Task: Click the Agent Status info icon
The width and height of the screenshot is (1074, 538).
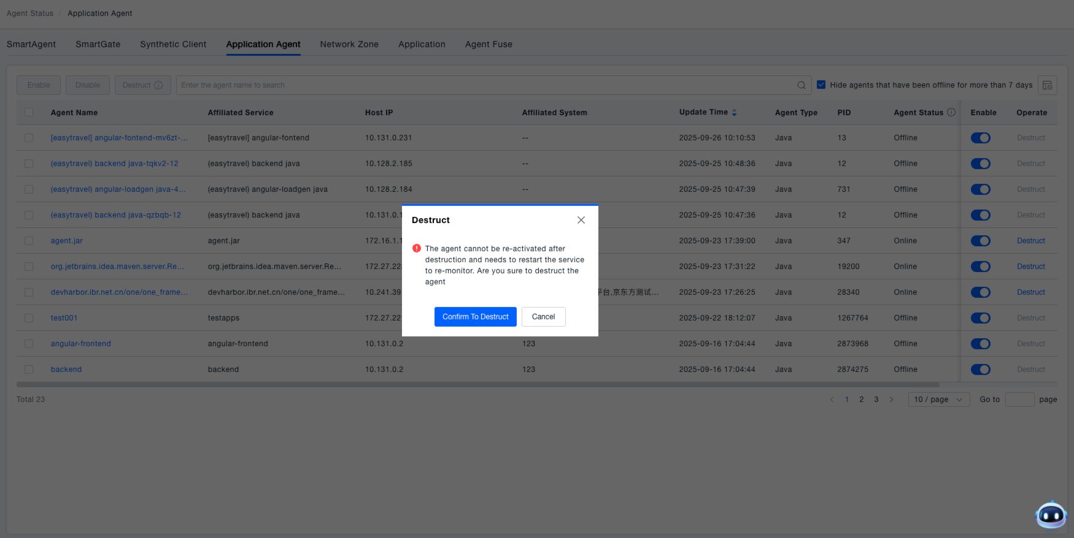Action: (951, 112)
